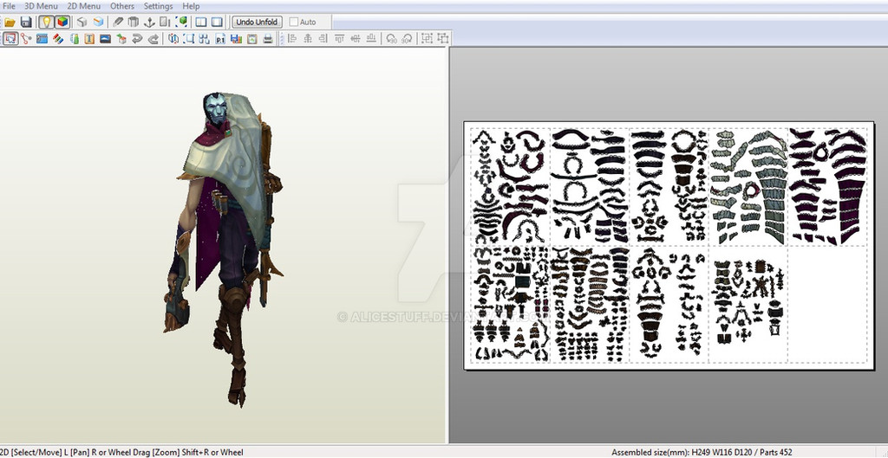
Task: Click the top-right pattern page with purple strips
Action: tap(827, 187)
